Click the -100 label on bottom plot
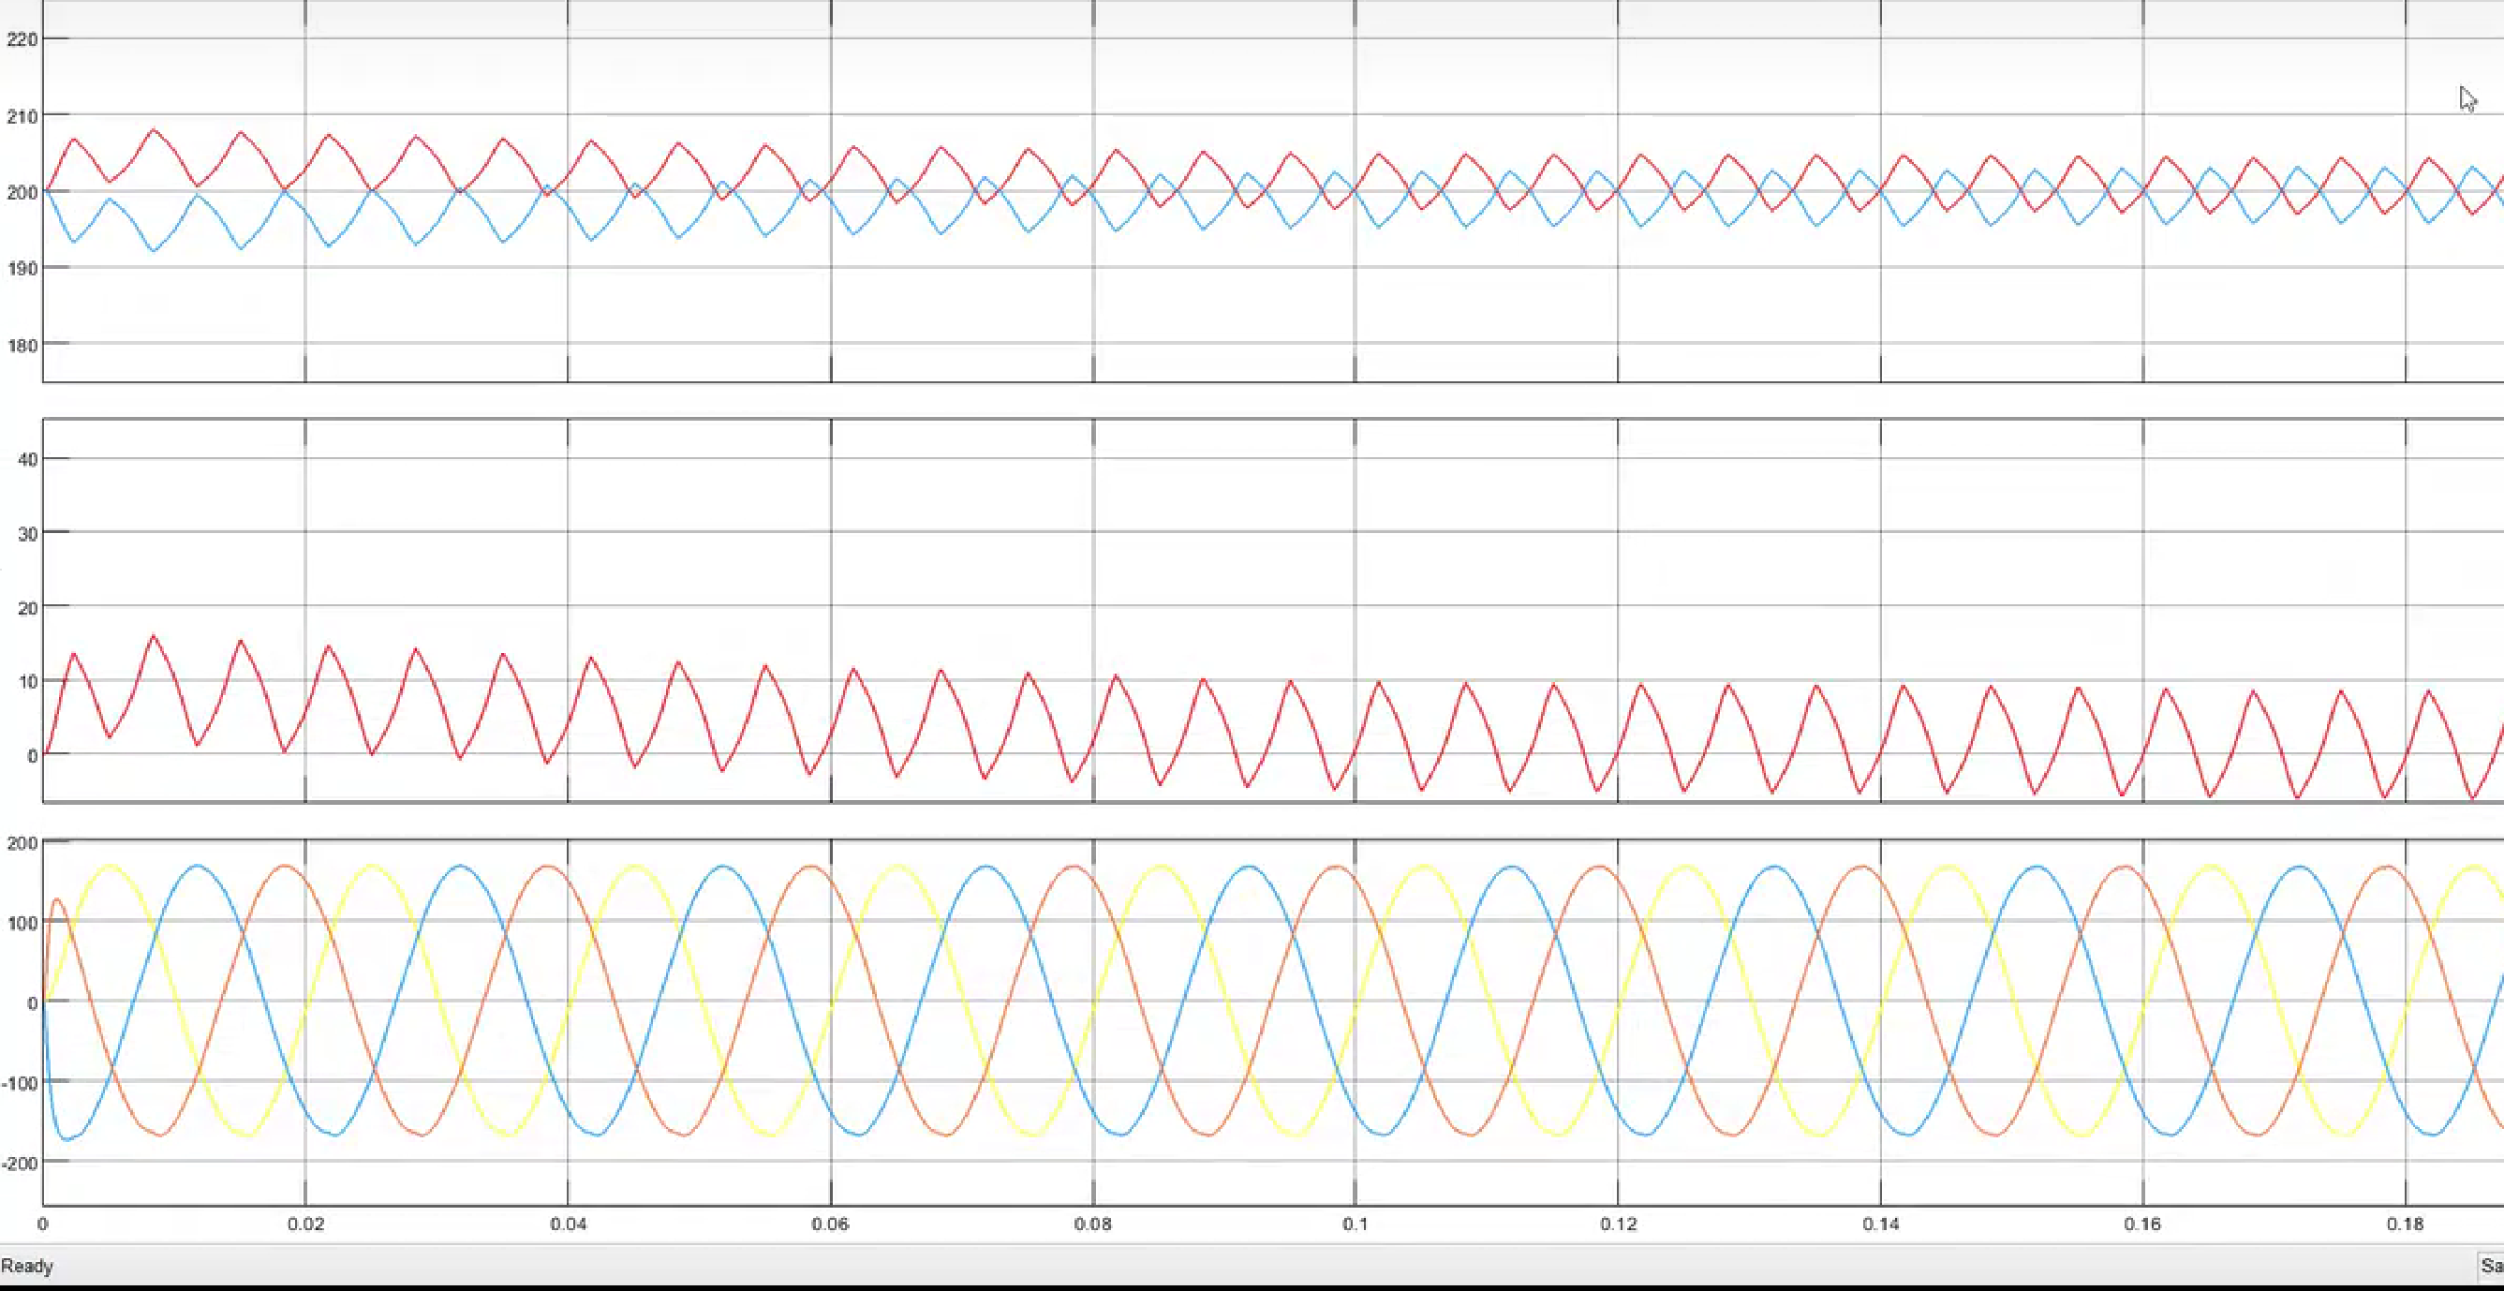The width and height of the screenshot is (2504, 1291). [x=20, y=1083]
